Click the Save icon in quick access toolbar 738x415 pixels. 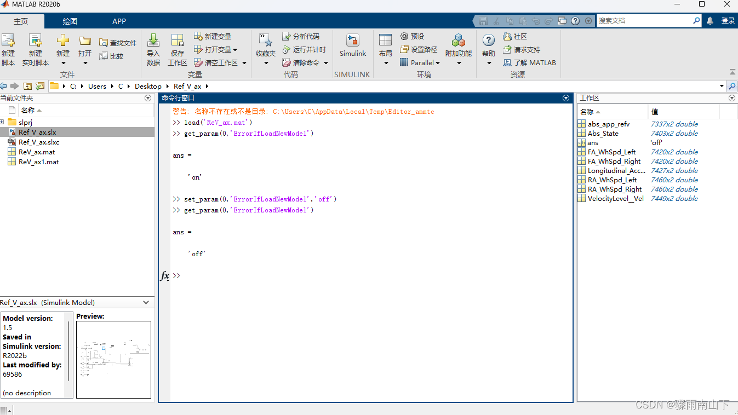tap(483, 21)
